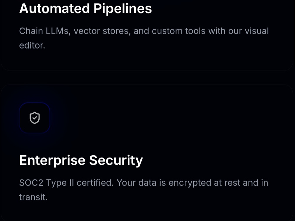Click 'Type II' in the security description
The width and height of the screenshot is (295, 221).
coord(60,183)
